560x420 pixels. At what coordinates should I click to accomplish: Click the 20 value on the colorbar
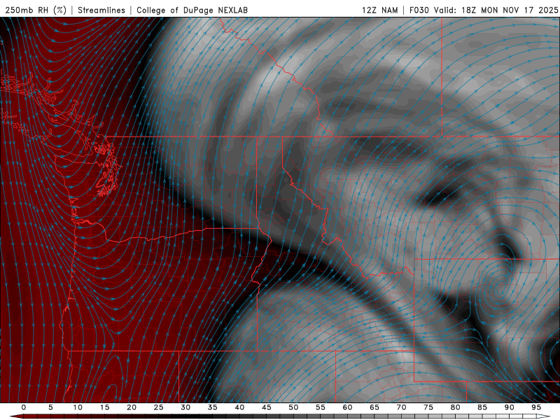pos(132,407)
